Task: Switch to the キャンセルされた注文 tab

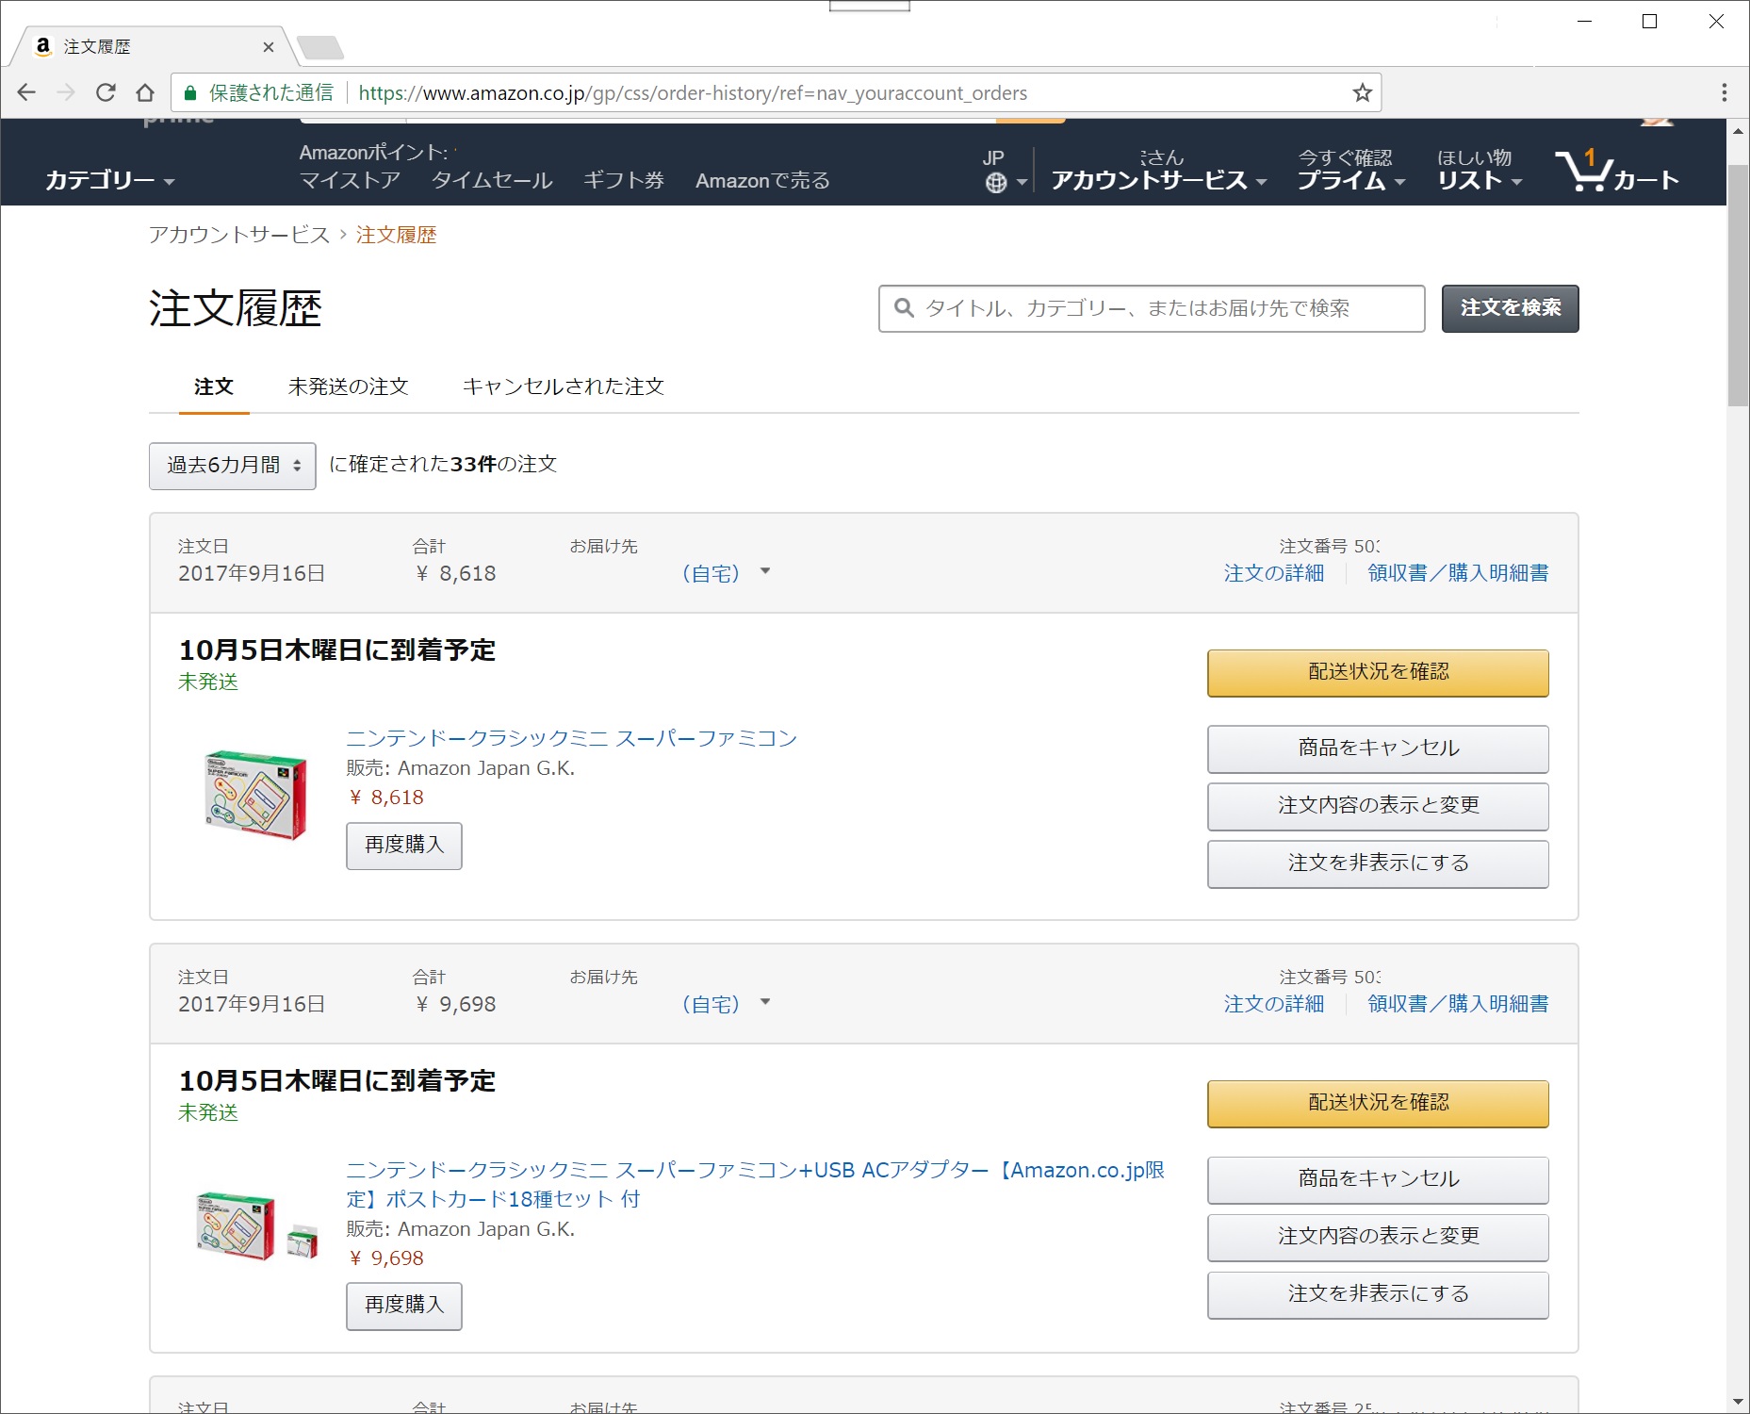Action: coord(563,386)
